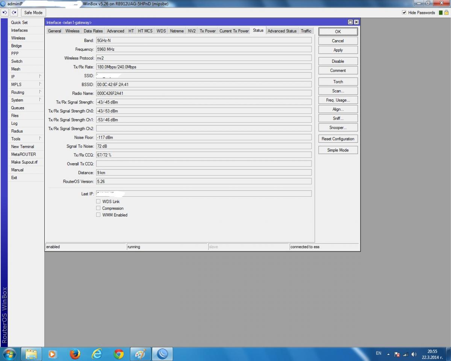Viewport: 451px width, 361px height.
Task: Uncheck Hide Passwords option
Action: (x=404, y=12)
